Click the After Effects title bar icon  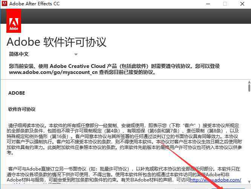point(4,3)
